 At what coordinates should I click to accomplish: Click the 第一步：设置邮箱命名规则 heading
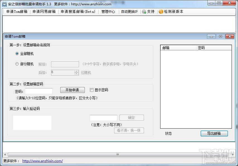point(30,45)
